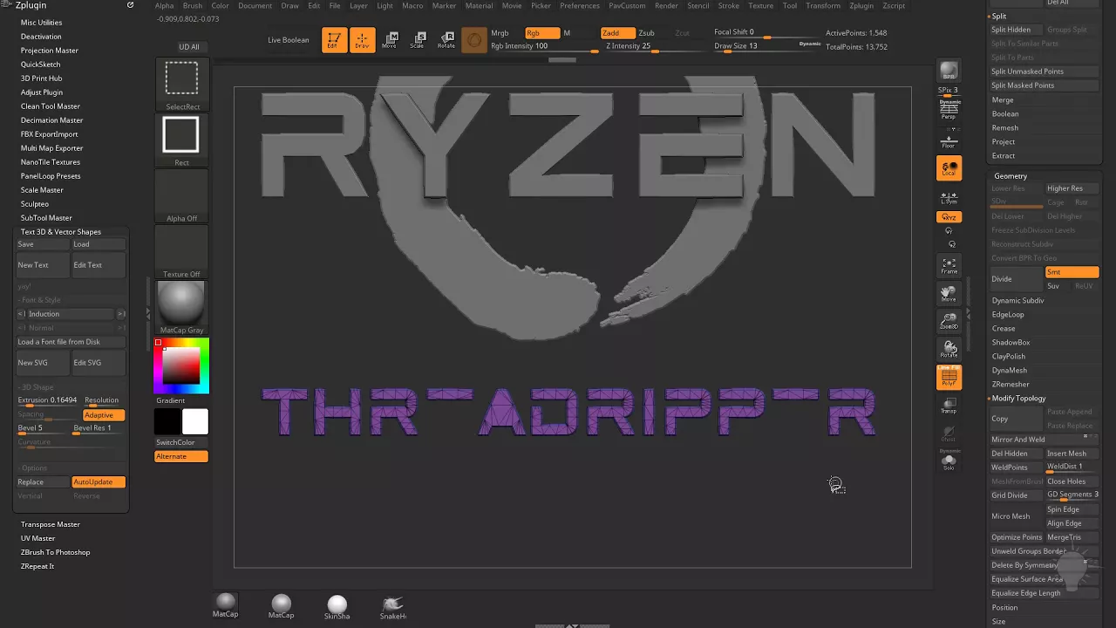
Task: Click the Mirror And Weld button
Action: coord(1044,440)
